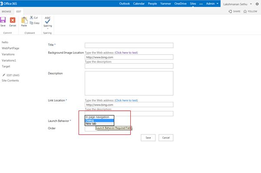Click the Background Image web address field

(x=129, y=57)
